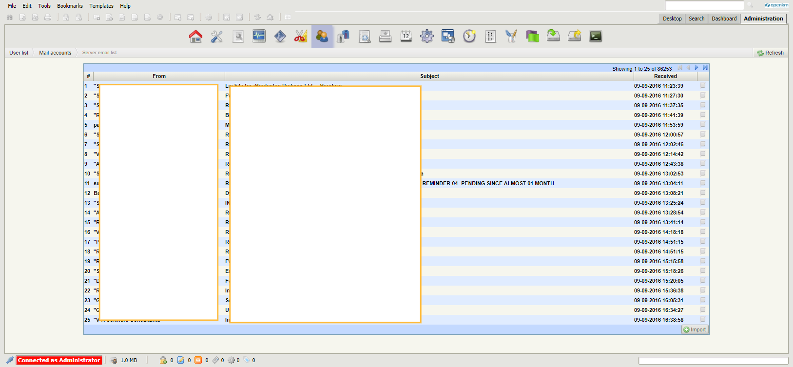This screenshot has height=367, width=793.
Task: Click the Import button below the table
Action: tap(695, 329)
